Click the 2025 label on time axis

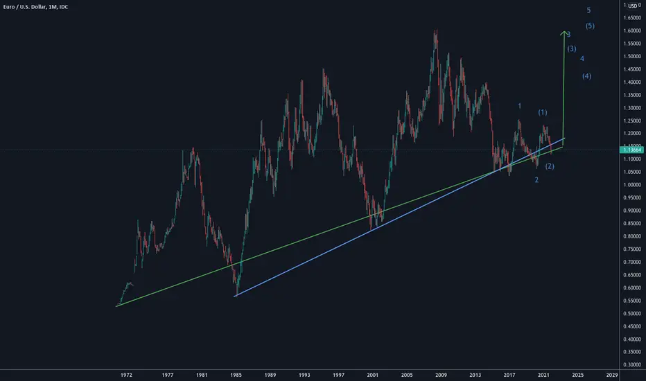pyautogui.click(x=578, y=375)
